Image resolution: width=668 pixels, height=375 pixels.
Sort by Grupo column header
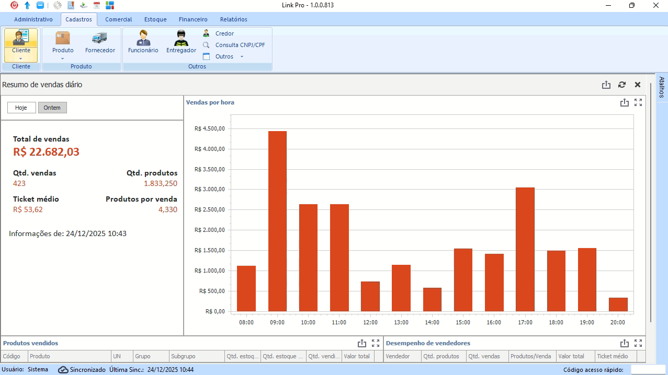click(151, 356)
